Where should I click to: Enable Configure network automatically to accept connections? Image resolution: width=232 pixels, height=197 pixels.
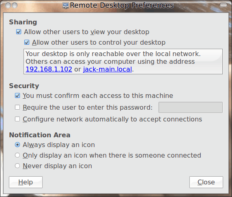[17, 119]
